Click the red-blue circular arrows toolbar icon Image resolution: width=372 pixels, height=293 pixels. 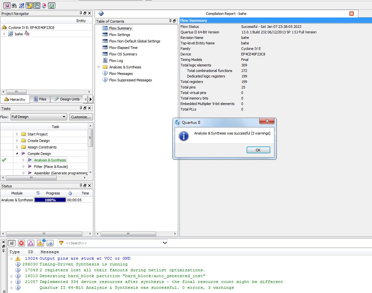[x=44, y=6]
